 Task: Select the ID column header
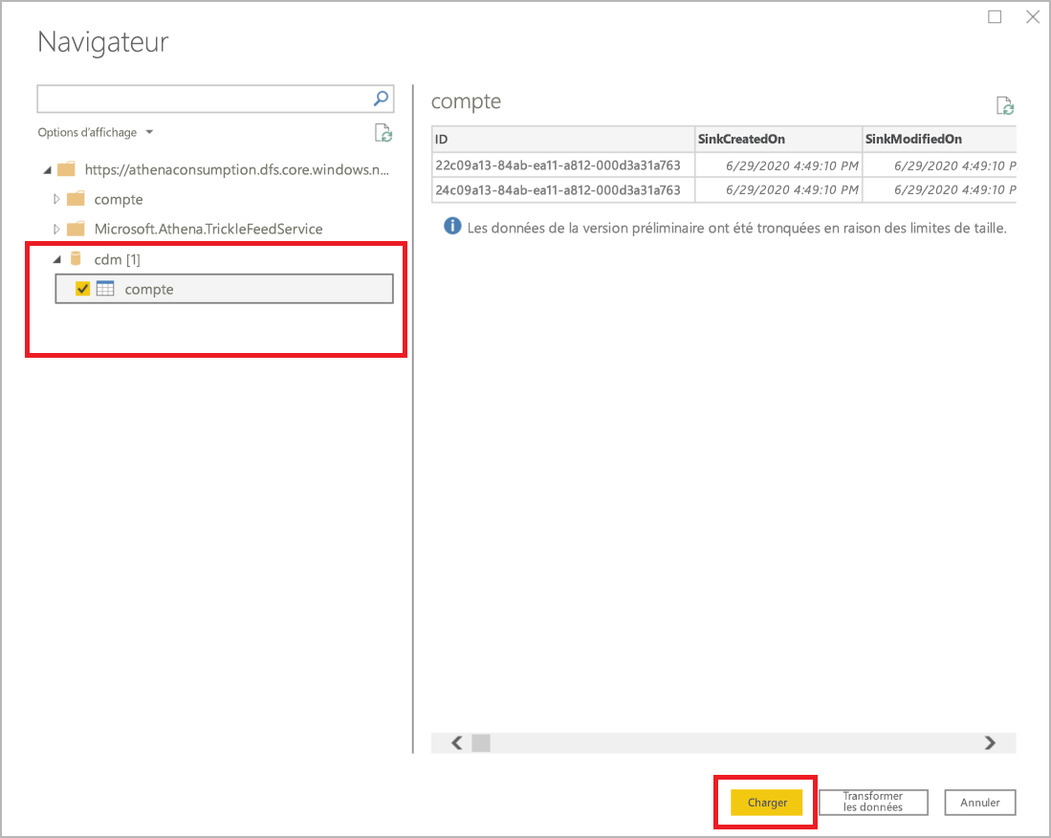tap(563, 139)
